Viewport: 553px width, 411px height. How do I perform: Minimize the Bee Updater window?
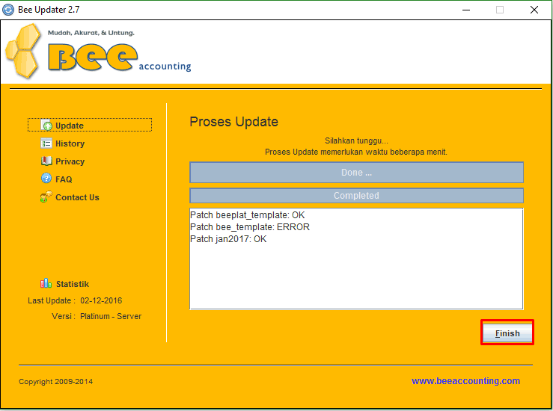pyautogui.click(x=466, y=10)
